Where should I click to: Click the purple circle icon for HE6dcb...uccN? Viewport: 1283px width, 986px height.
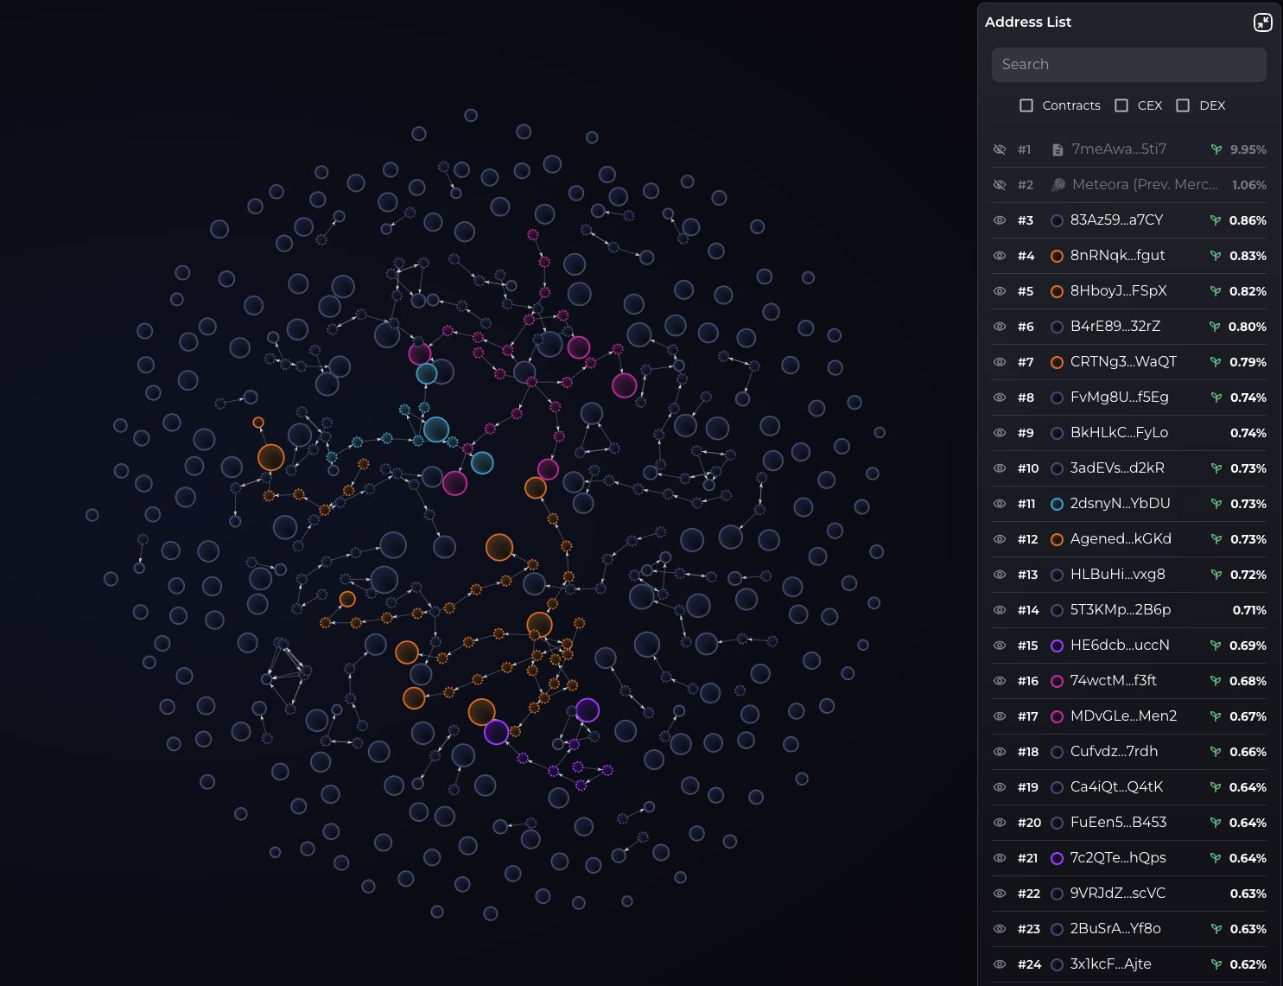coord(1057,646)
